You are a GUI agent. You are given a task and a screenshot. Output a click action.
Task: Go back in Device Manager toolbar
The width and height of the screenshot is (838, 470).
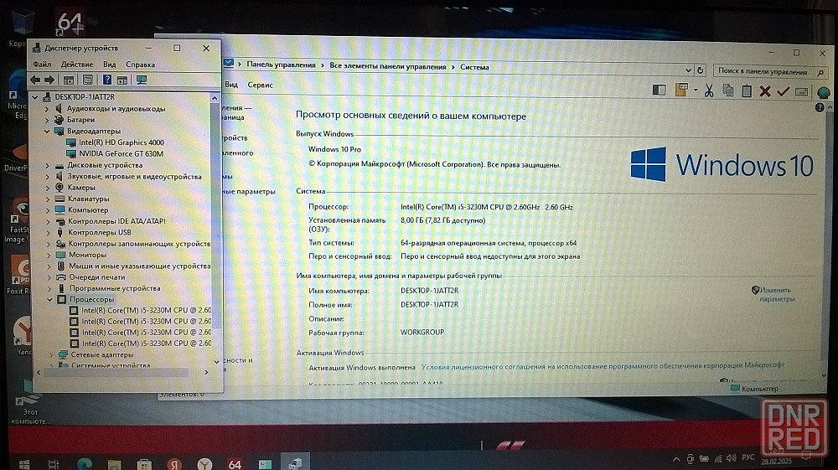pyautogui.click(x=36, y=80)
